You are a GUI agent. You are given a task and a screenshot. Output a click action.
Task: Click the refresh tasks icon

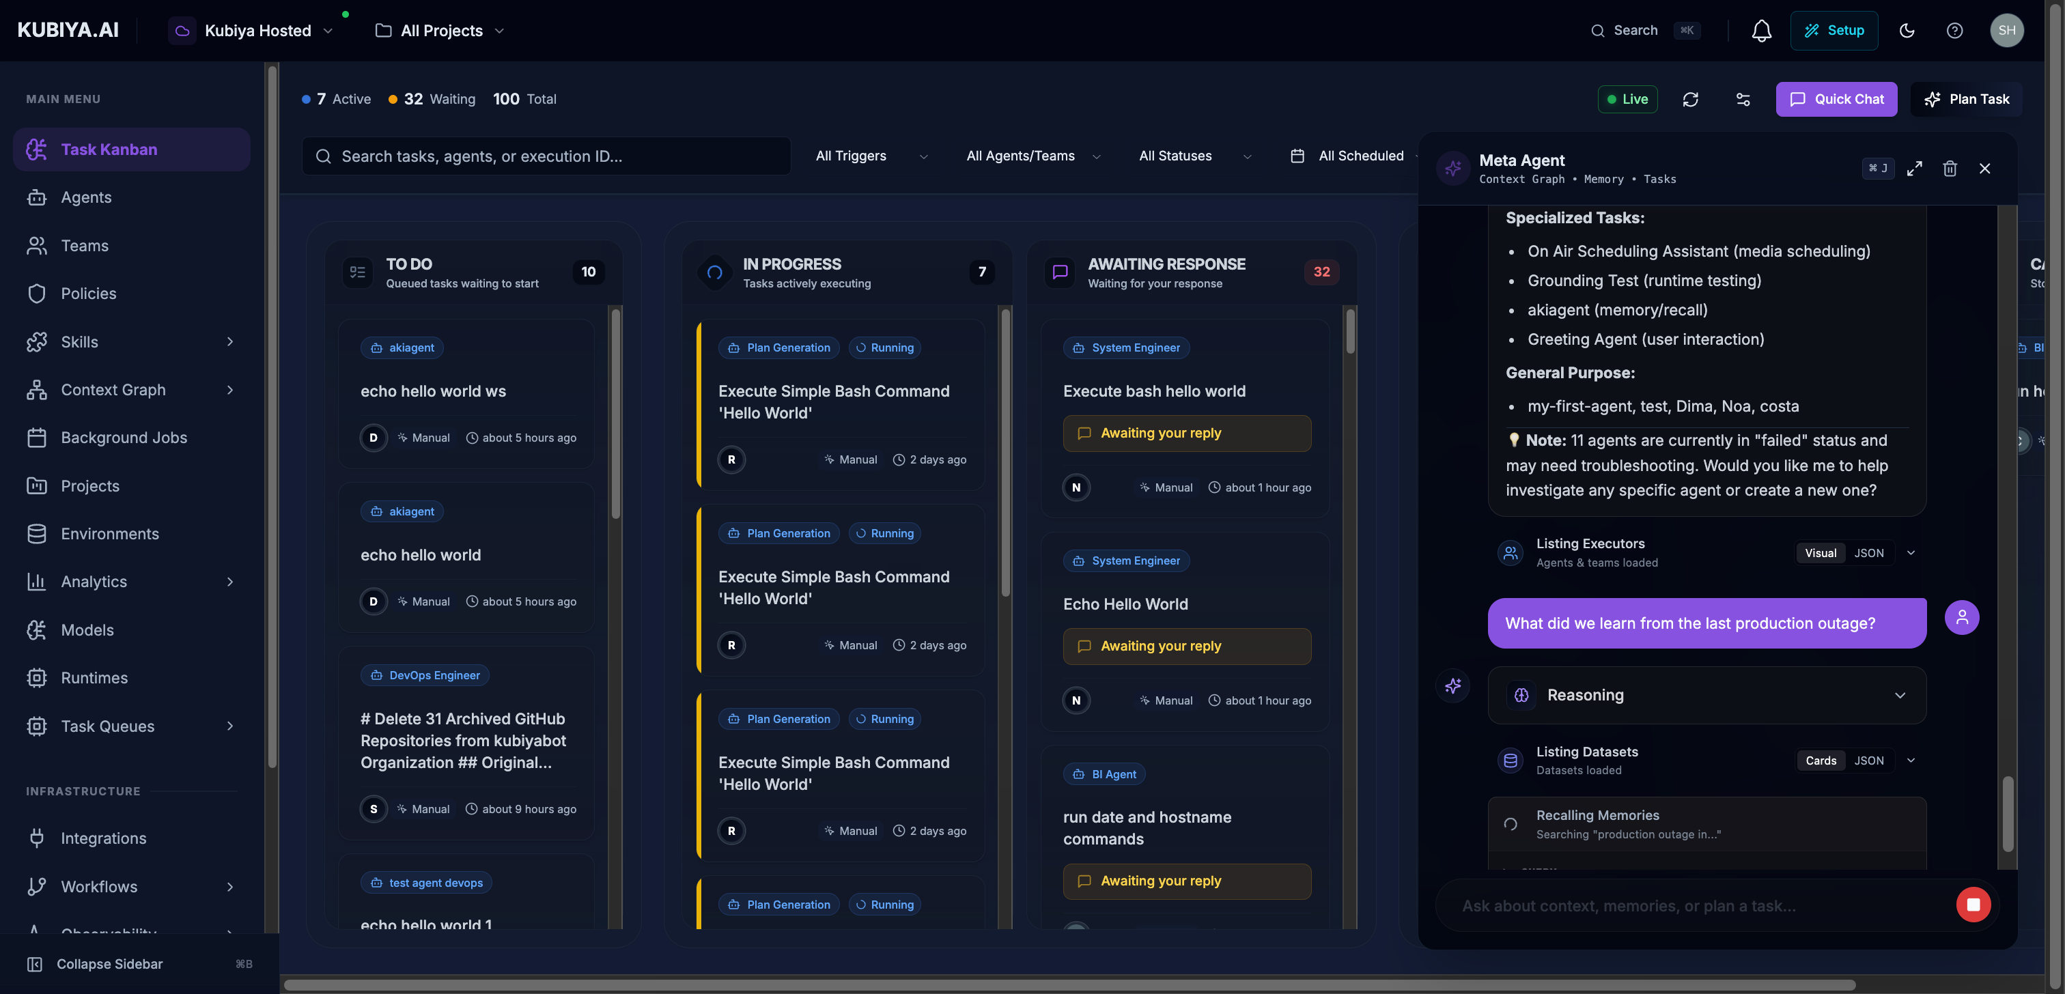pyautogui.click(x=1691, y=100)
